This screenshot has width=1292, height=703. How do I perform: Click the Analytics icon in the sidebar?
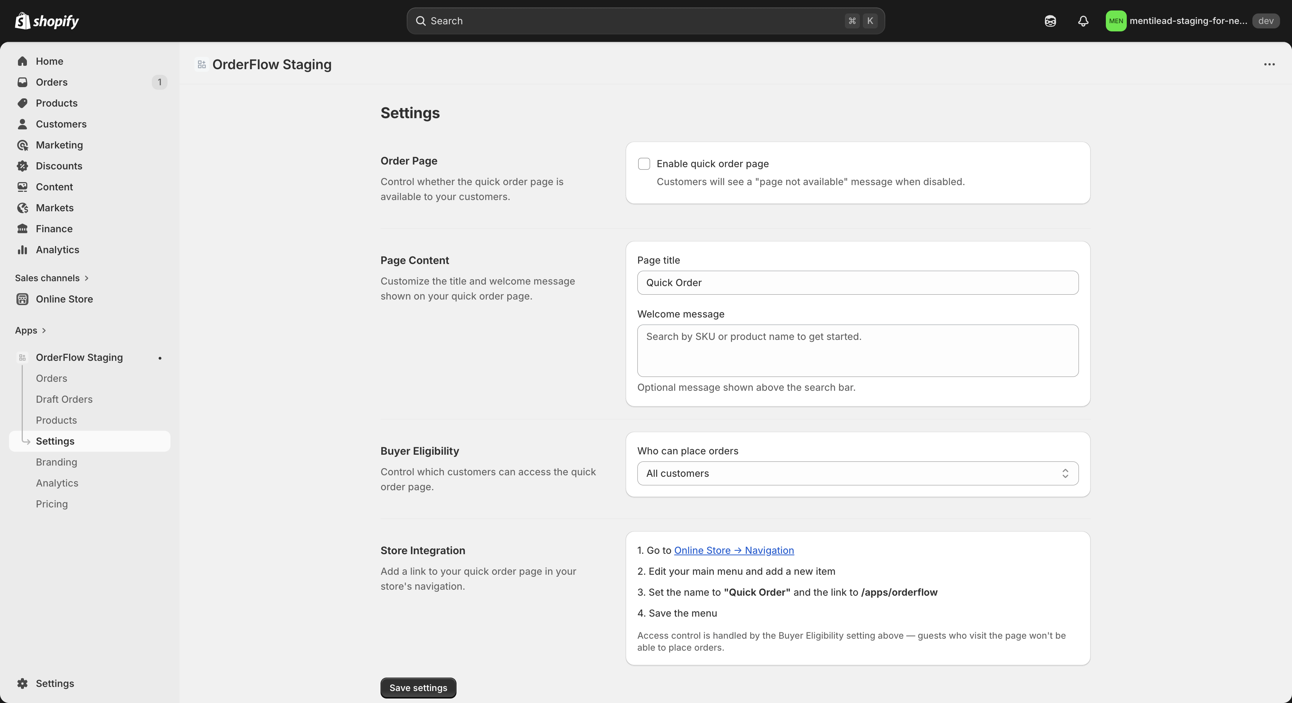[x=23, y=249]
